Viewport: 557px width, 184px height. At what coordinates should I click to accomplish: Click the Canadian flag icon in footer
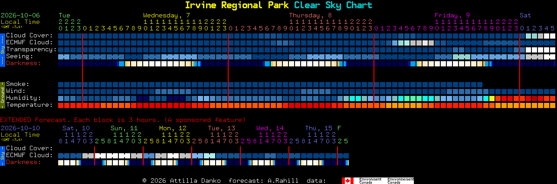coord(347,181)
